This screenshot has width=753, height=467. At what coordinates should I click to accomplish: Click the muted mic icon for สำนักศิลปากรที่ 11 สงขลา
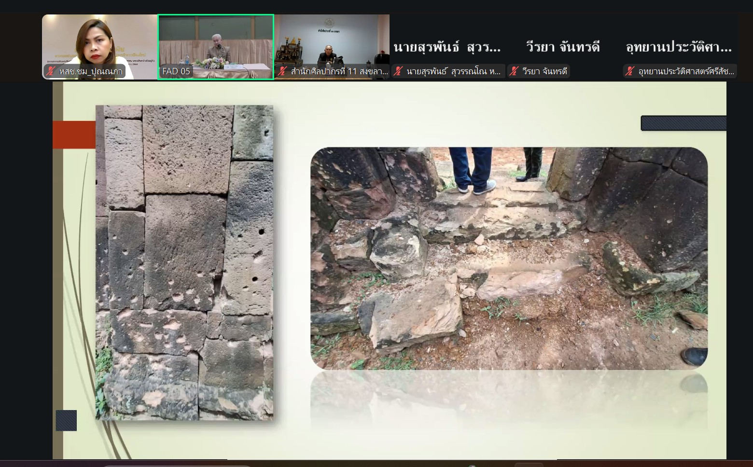coord(282,71)
